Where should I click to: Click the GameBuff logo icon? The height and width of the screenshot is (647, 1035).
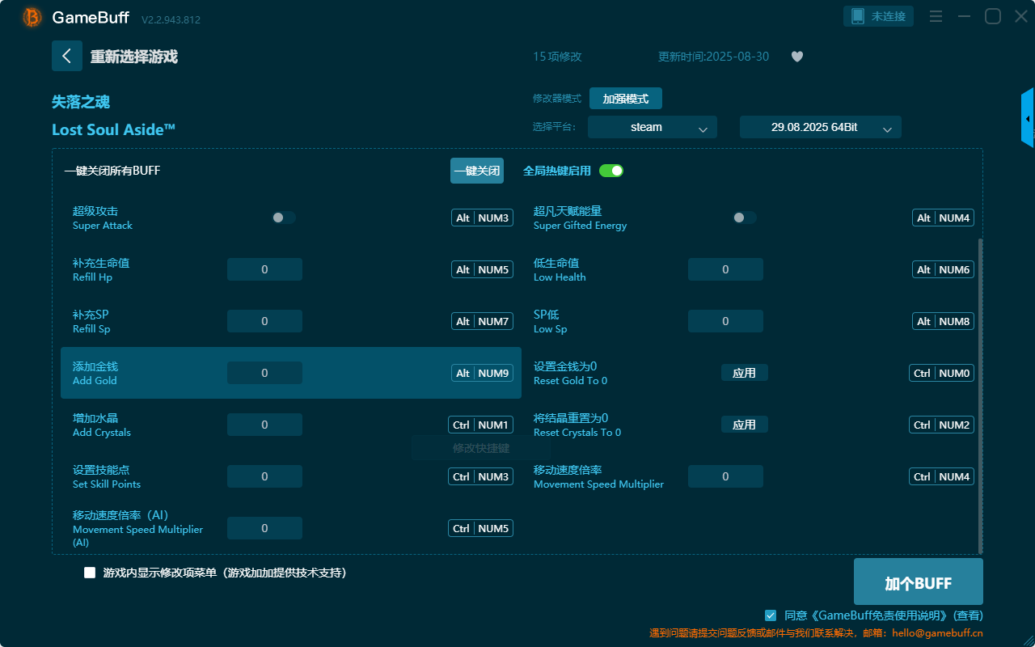(32, 17)
